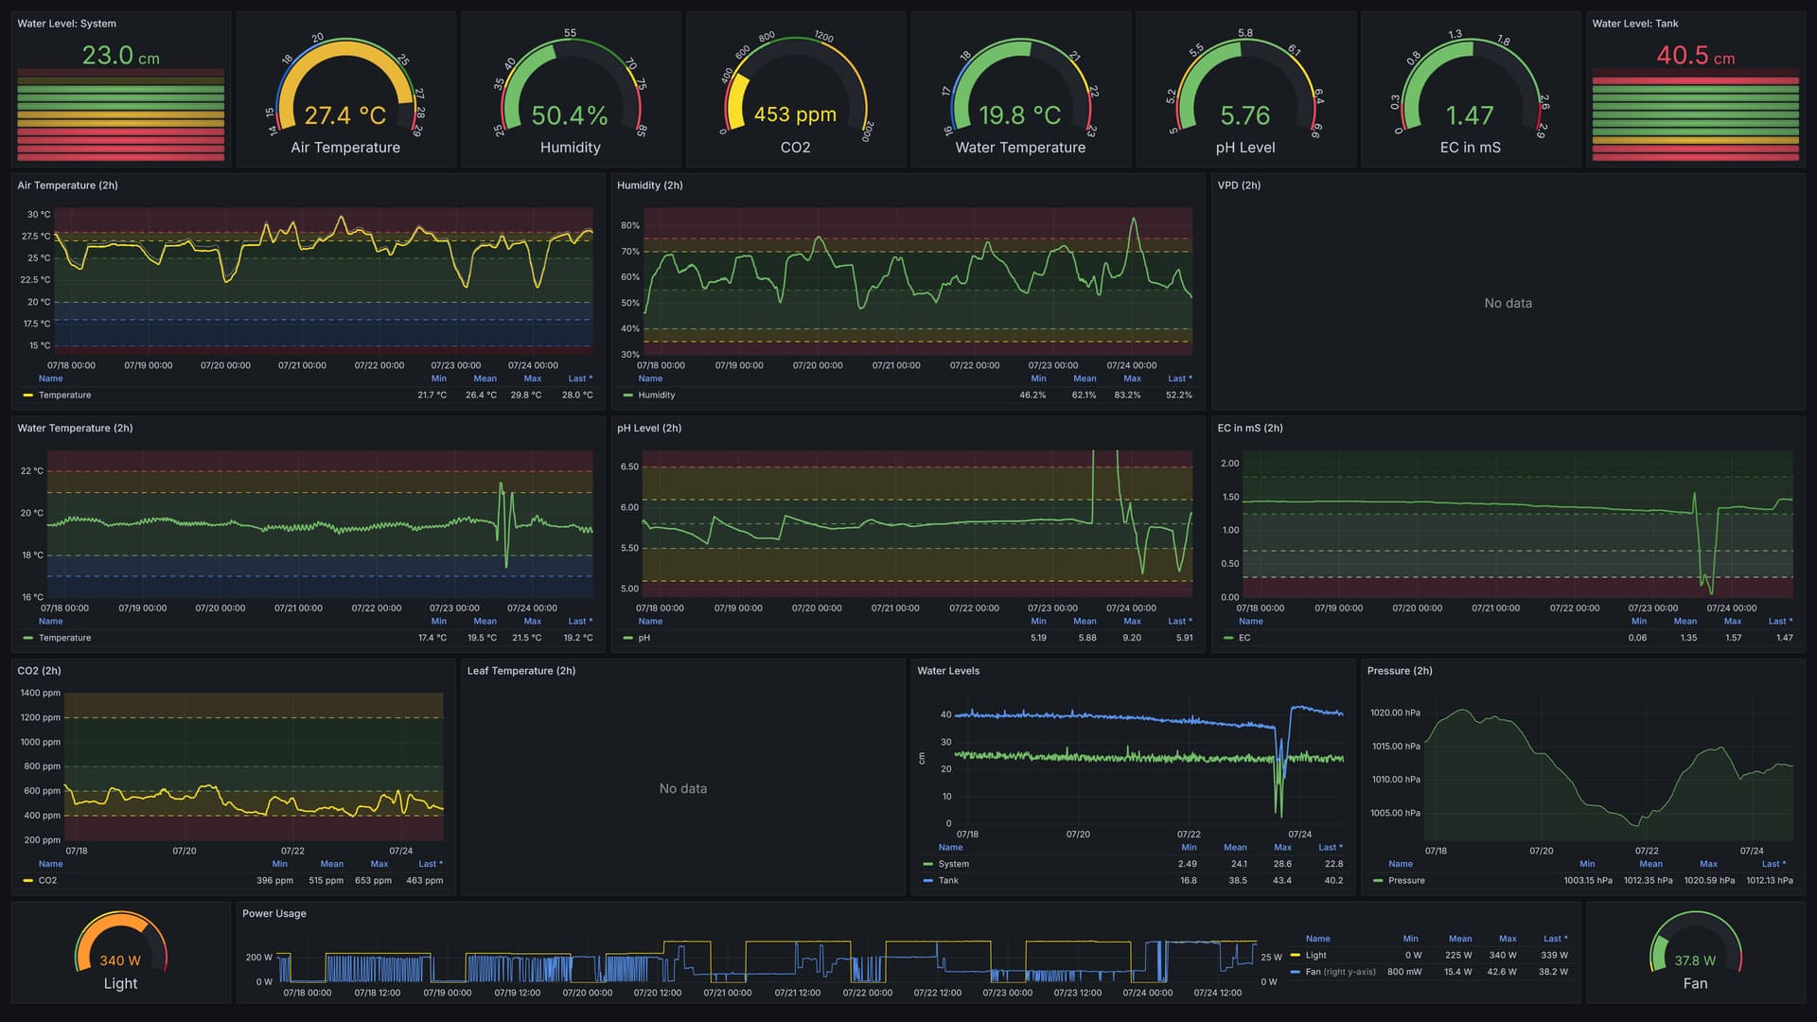Click the blue Tank series color marker
Image resolution: width=1817 pixels, height=1022 pixels.
[927, 881]
